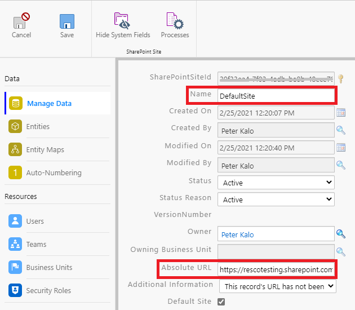Click the Absolute URL input field
Image resolution: width=355 pixels, height=310 pixels.
click(276, 269)
